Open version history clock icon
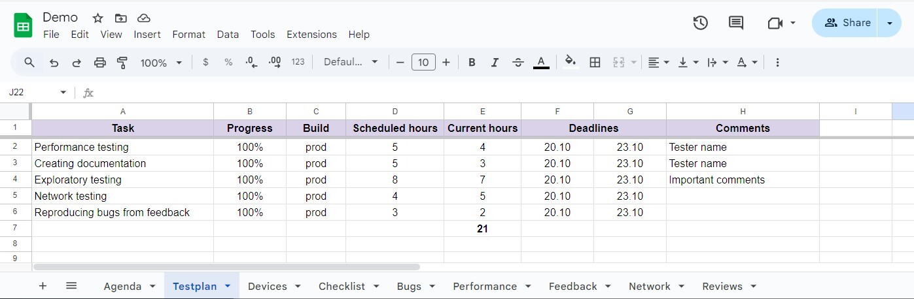The image size is (914, 299). coord(700,23)
